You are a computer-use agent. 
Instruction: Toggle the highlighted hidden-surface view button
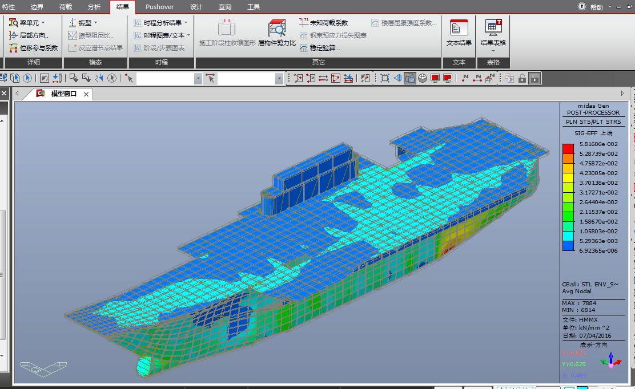pyautogui.click(x=409, y=78)
